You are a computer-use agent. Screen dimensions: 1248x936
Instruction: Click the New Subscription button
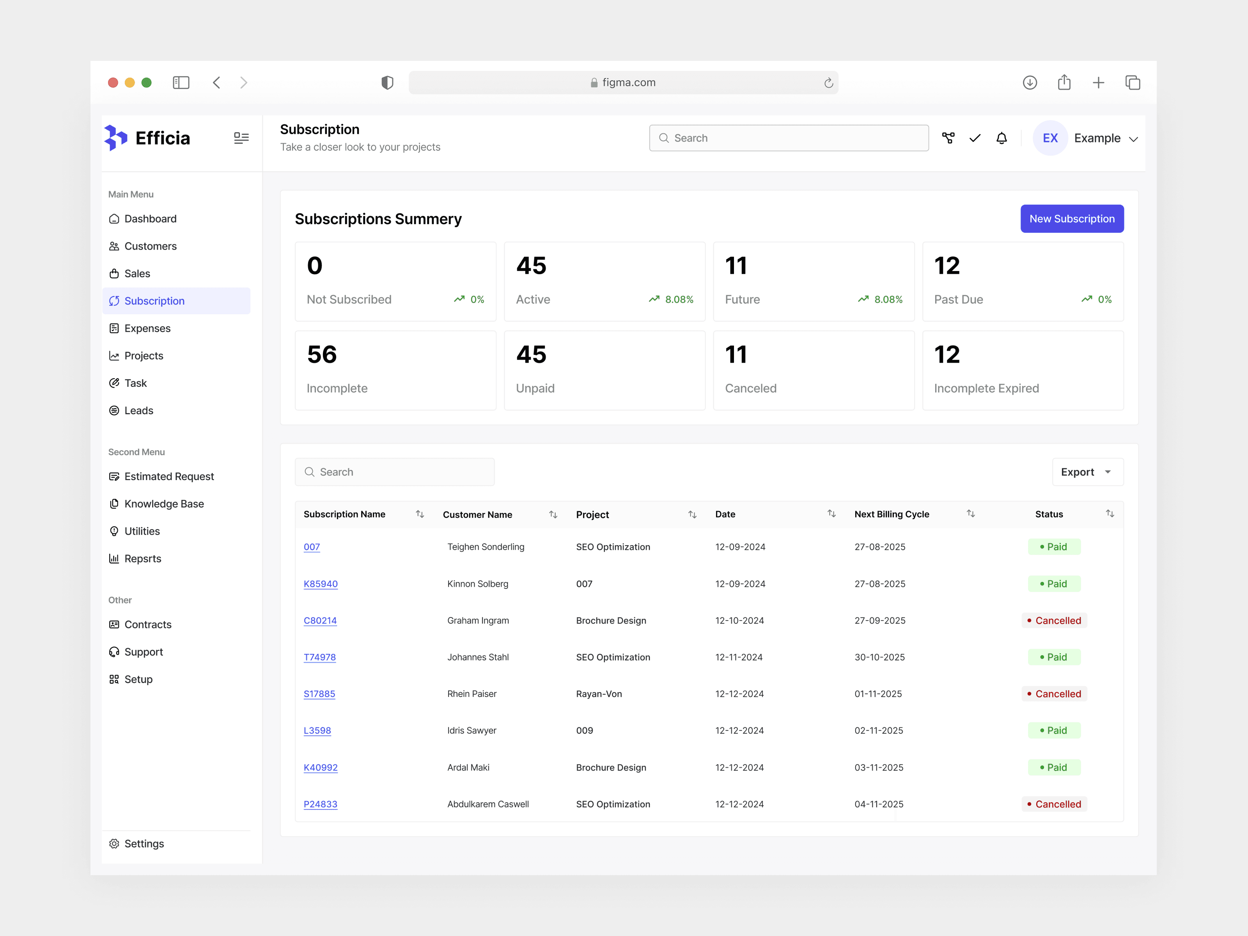click(1071, 219)
